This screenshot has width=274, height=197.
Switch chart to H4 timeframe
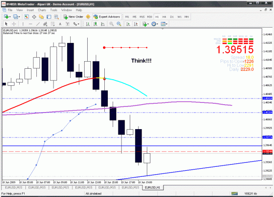click(x=164, y=17)
